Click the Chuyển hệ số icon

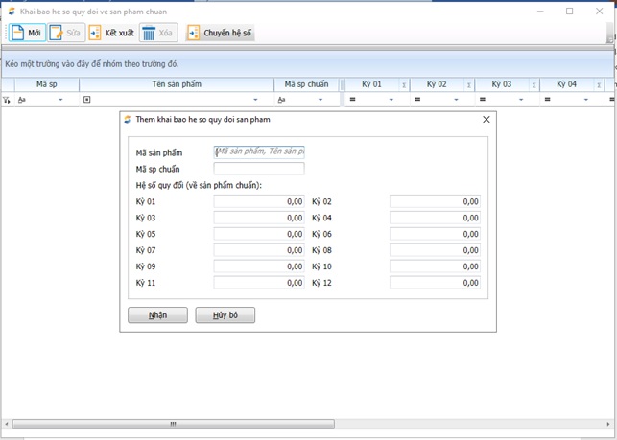(194, 33)
